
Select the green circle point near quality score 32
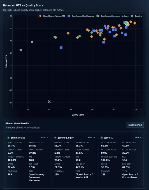coord(55,37)
